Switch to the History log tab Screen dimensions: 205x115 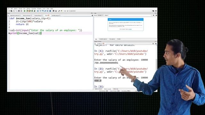pyautogui.click(x=116, y=89)
